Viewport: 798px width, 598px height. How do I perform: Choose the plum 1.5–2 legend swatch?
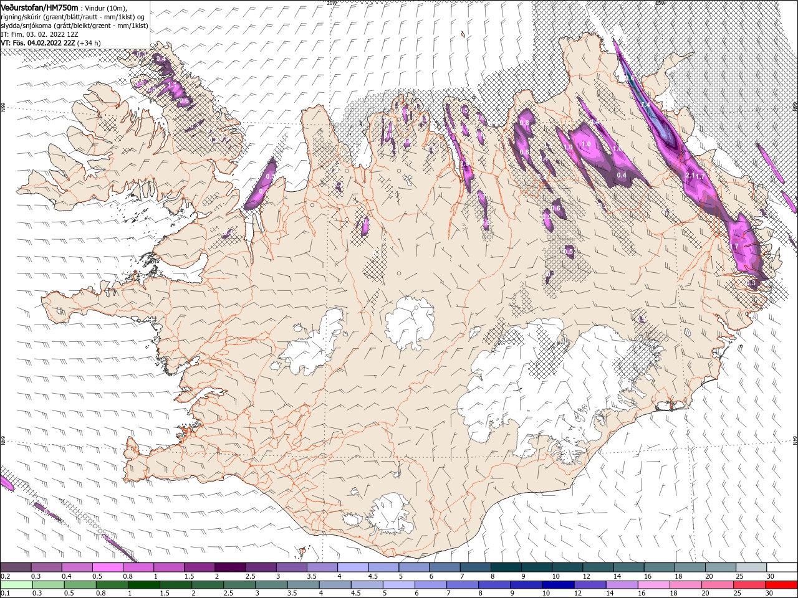(199, 567)
